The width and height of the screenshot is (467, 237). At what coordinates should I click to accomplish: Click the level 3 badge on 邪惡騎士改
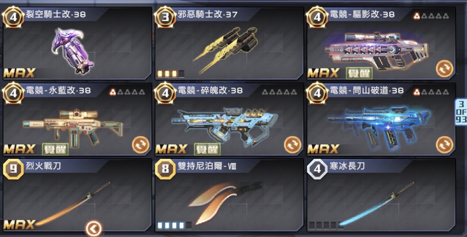point(166,17)
